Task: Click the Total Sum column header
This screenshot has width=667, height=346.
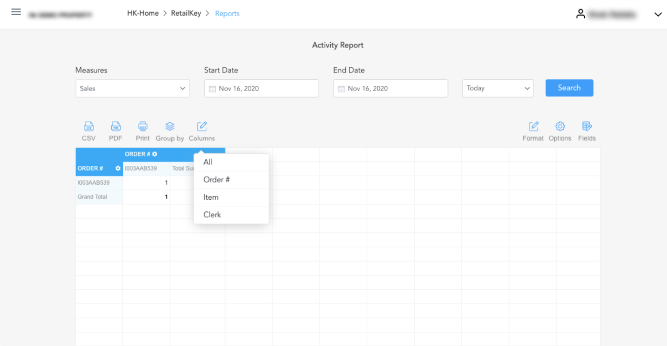Action: coord(183,168)
